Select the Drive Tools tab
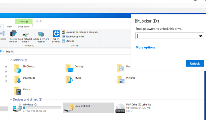206x120 pixels. coord(24,26)
